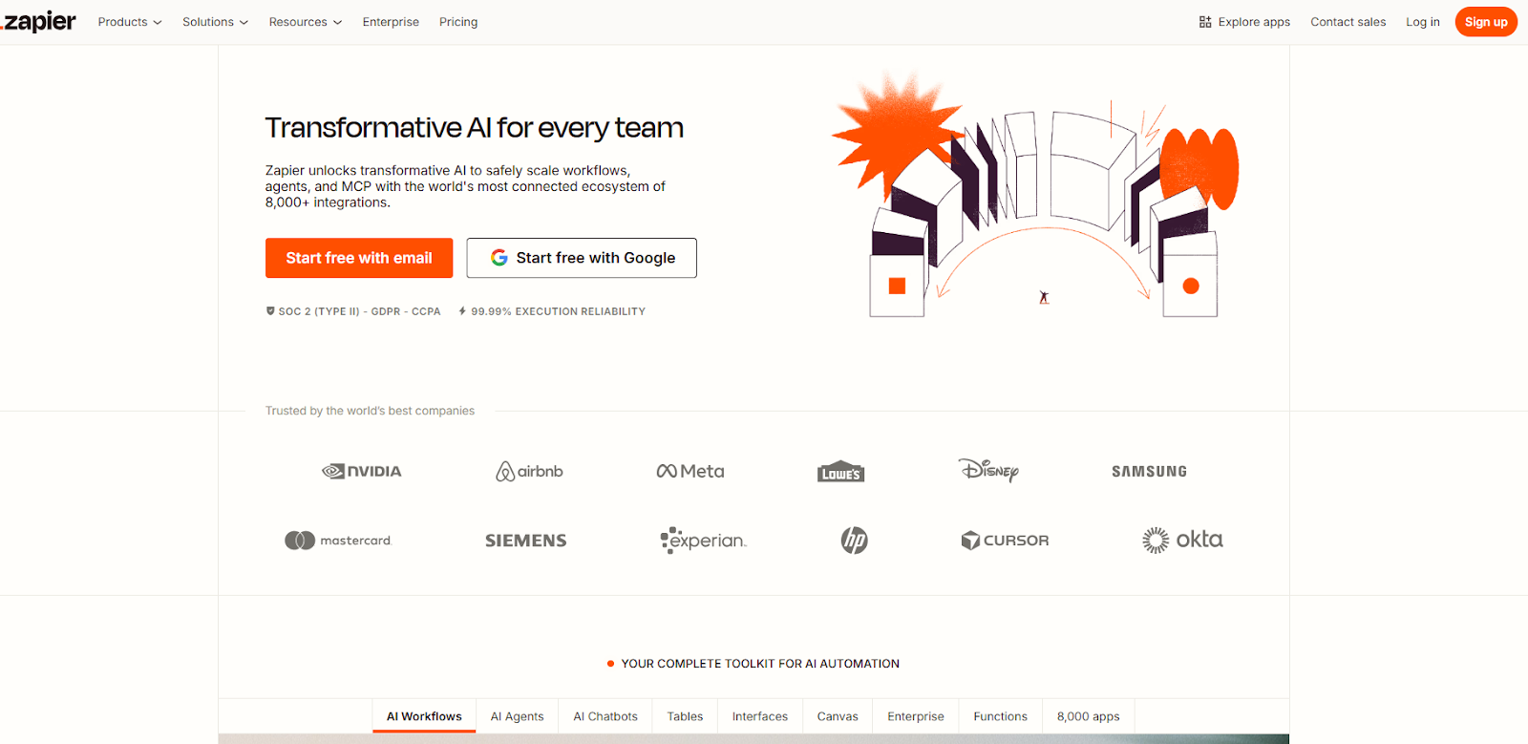Click the Lowe's logo
The image size is (1528, 744).
(841, 472)
